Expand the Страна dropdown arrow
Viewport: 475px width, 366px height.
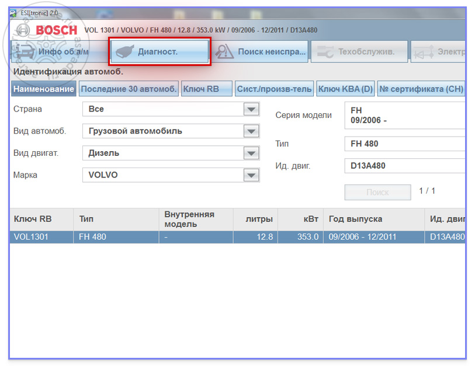pyautogui.click(x=251, y=109)
